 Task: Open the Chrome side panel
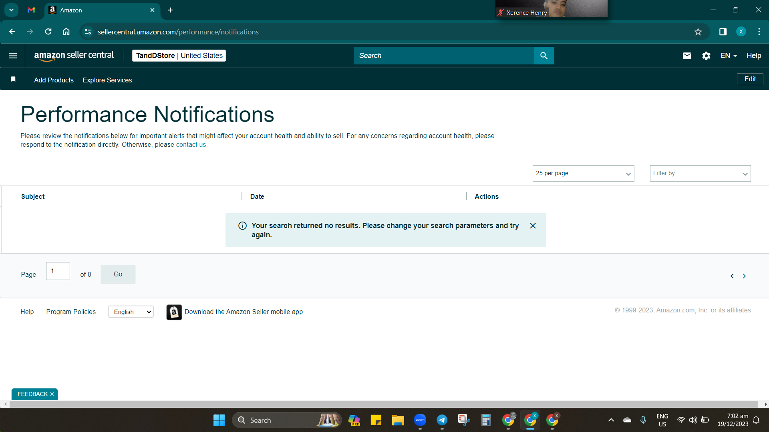point(723,32)
